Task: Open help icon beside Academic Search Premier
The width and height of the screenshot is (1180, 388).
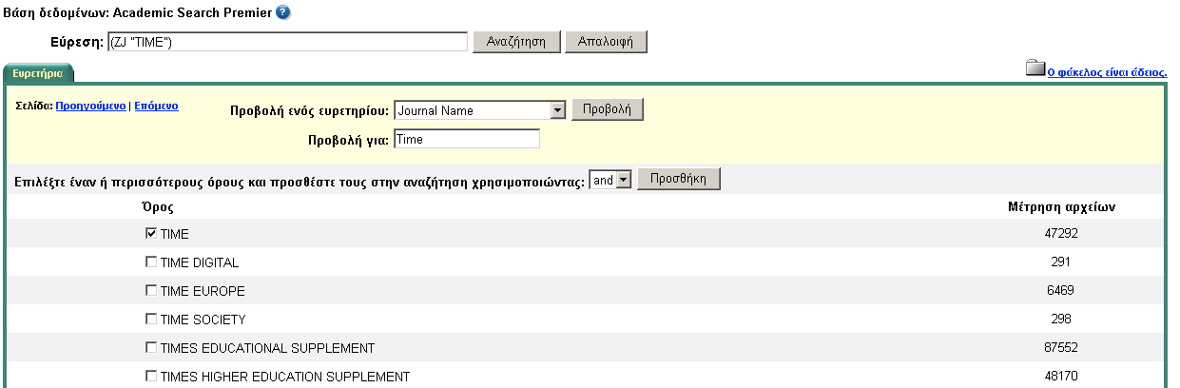Action: pos(283,12)
